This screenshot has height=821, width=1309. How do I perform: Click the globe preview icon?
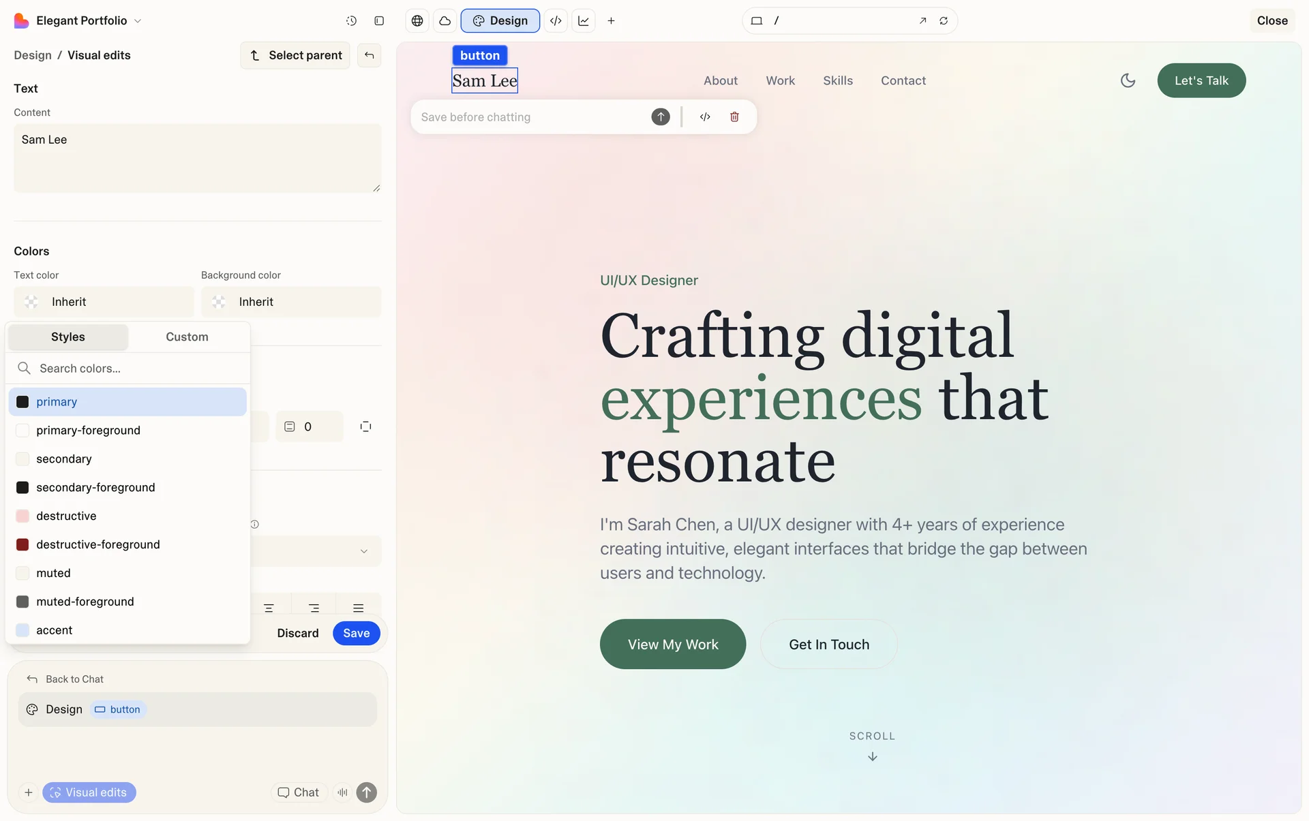click(417, 20)
